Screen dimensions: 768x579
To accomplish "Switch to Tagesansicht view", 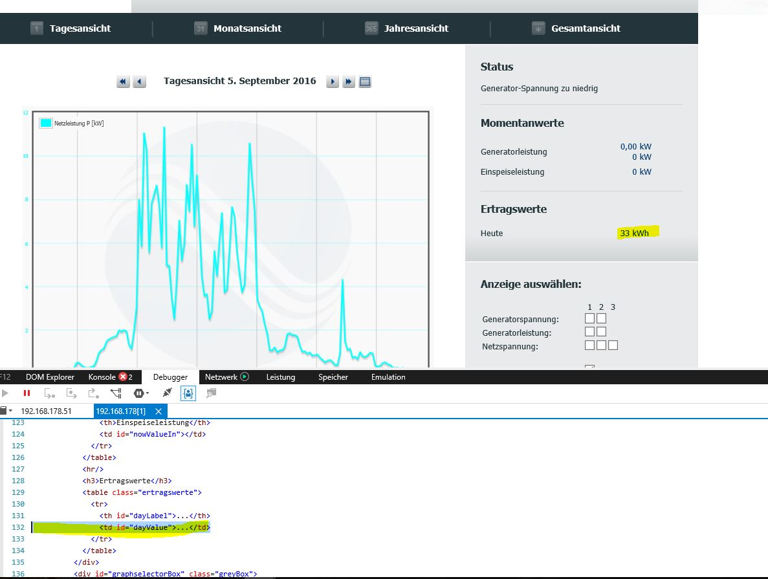I will [x=80, y=28].
